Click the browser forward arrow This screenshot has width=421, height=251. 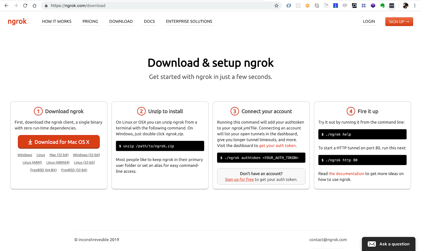16,6
